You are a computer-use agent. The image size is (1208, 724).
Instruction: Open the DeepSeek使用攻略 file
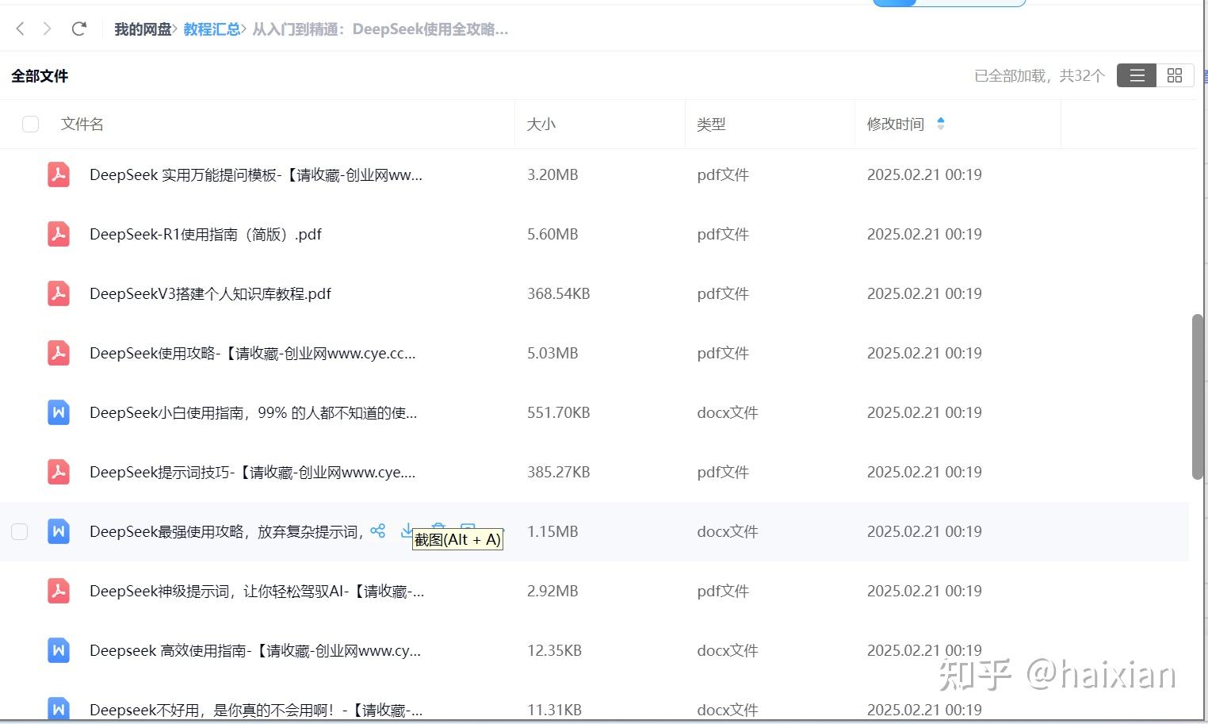253,353
